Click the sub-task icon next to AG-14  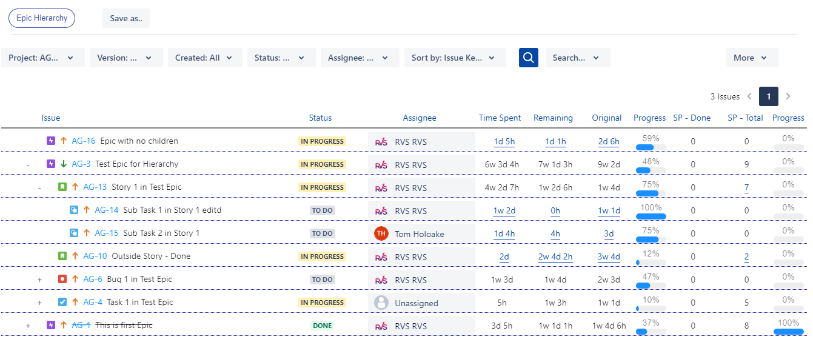(74, 210)
